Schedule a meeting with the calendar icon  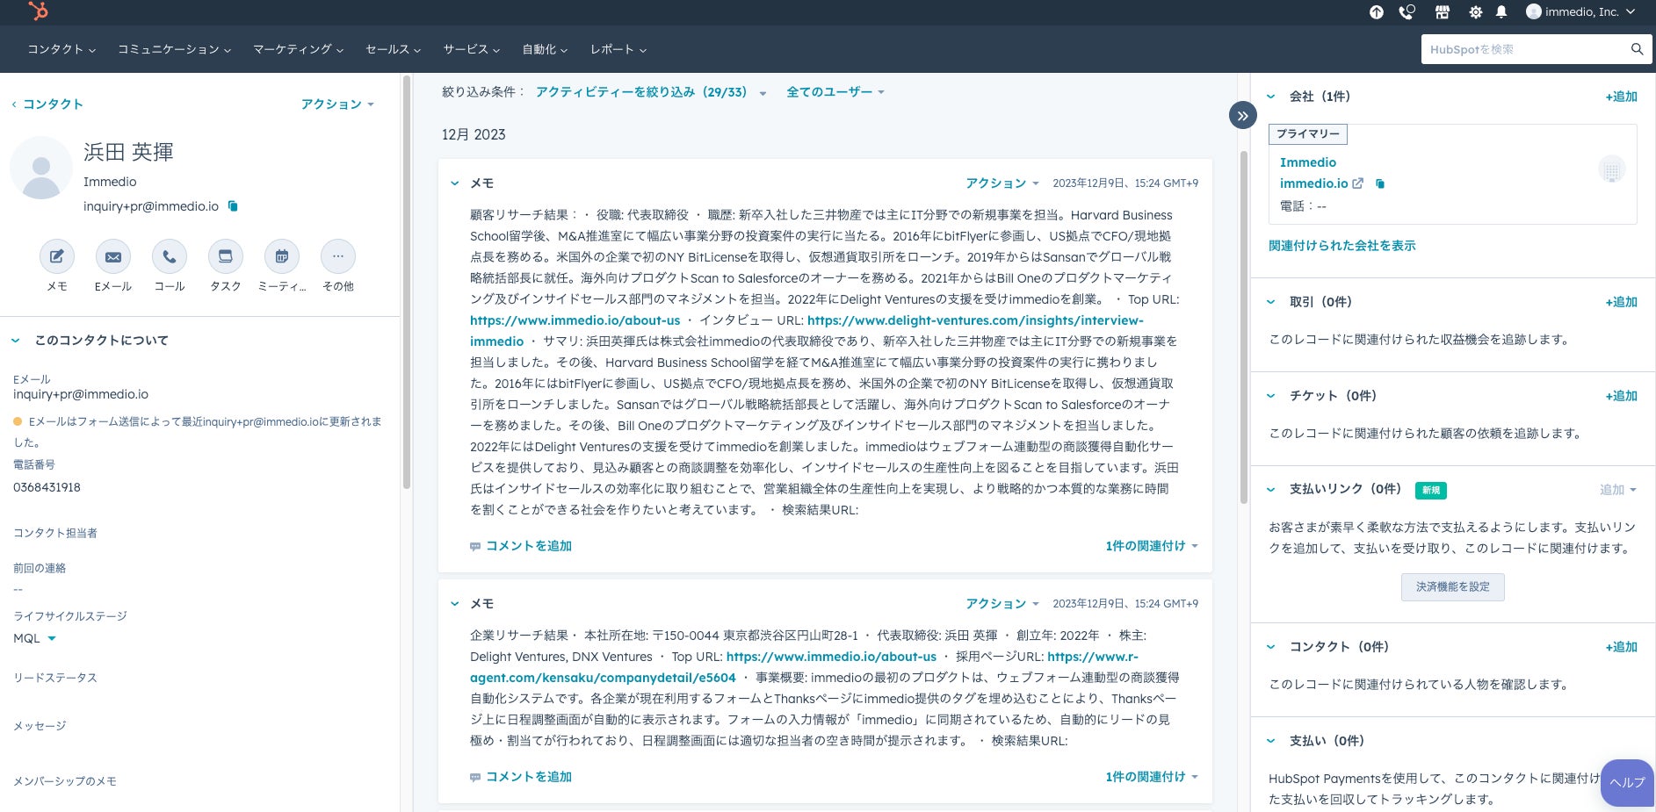pyautogui.click(x=282, y=256)
